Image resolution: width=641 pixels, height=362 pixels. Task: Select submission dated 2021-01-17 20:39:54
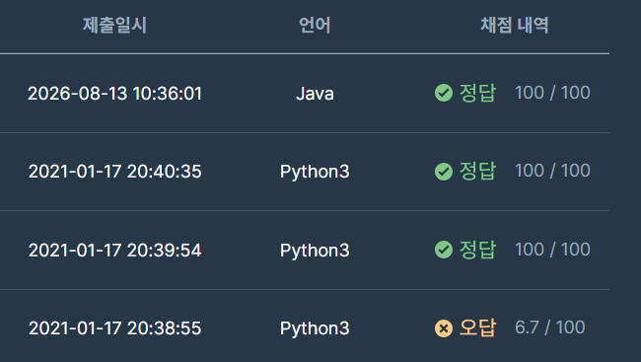114,251
